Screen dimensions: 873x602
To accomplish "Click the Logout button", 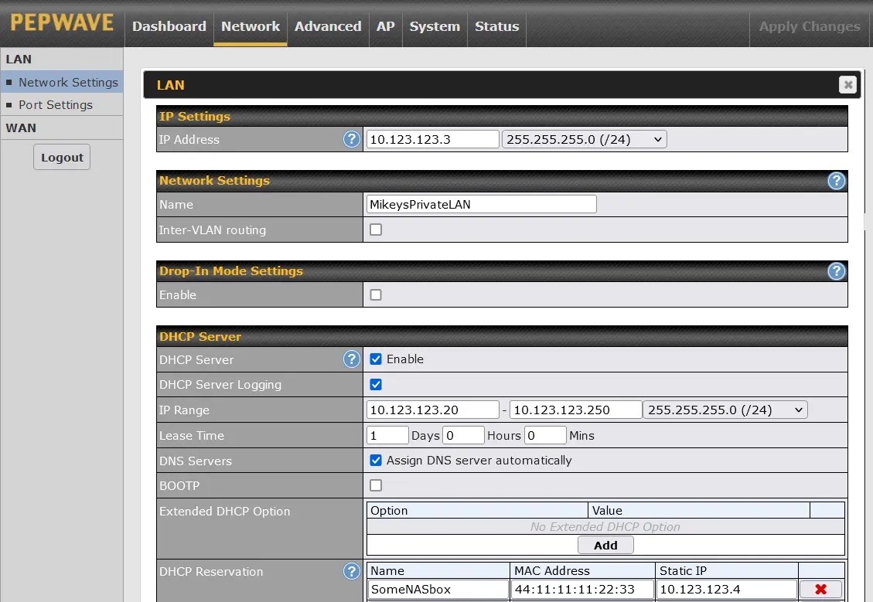I will click(61, 156).
